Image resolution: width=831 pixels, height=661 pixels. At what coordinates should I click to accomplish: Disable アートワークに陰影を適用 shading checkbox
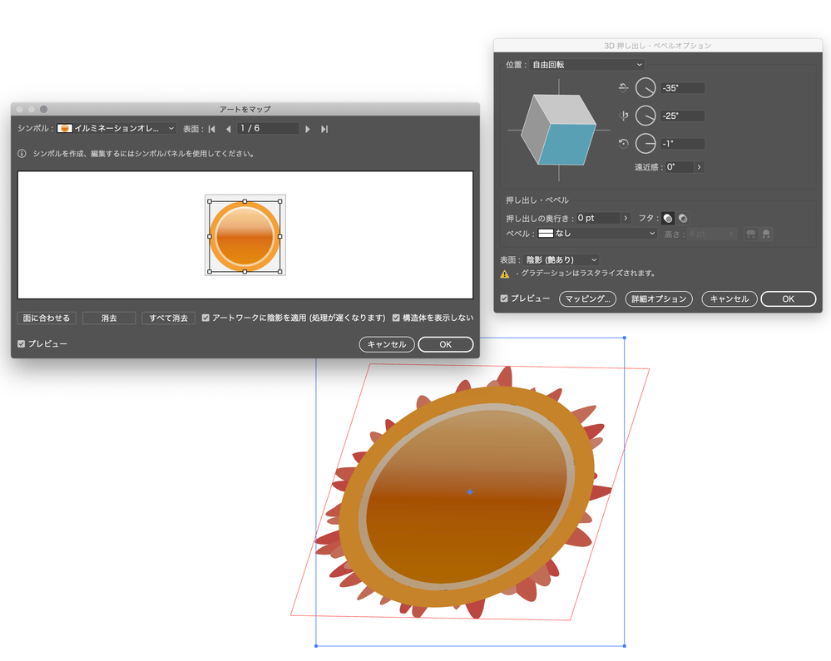click(205, 318)
